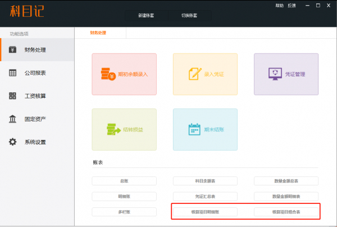
Task: Switch to the 财务处理 tab
Action: coord(98,33)
